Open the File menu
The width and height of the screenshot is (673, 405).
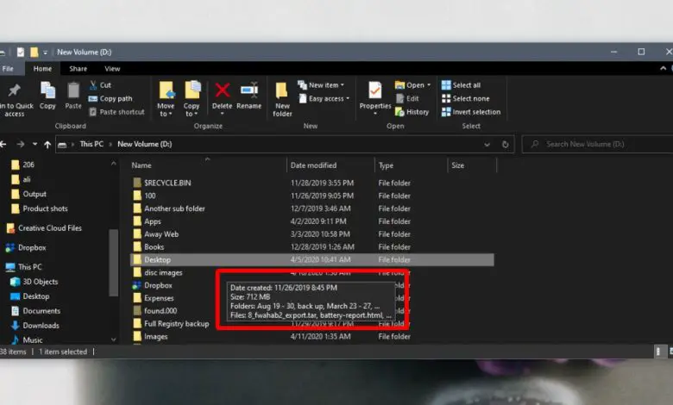7,69
